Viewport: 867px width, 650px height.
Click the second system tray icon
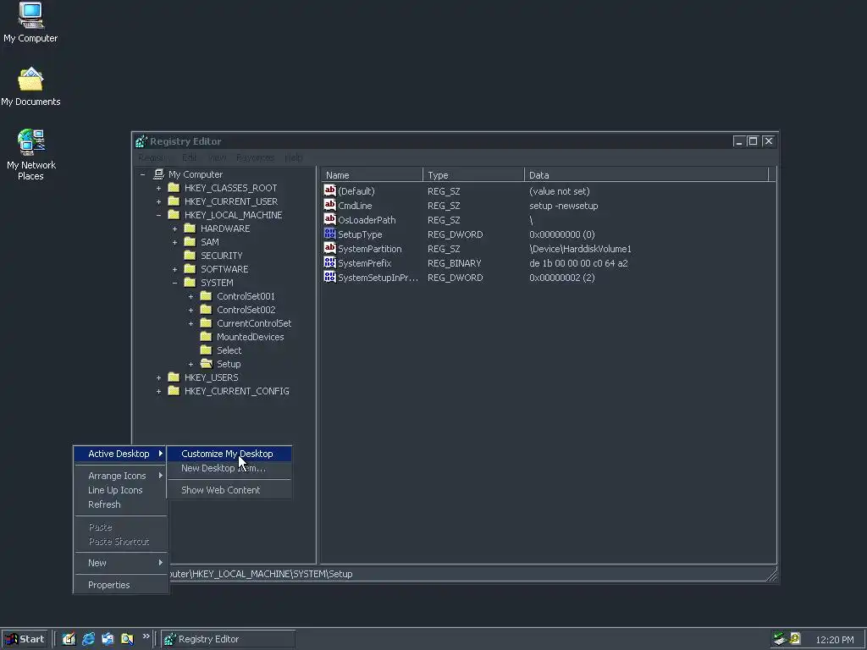(795, 639)
